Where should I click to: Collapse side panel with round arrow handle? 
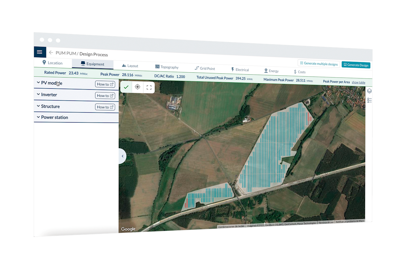pyautogui.click(x=123, y=156)
